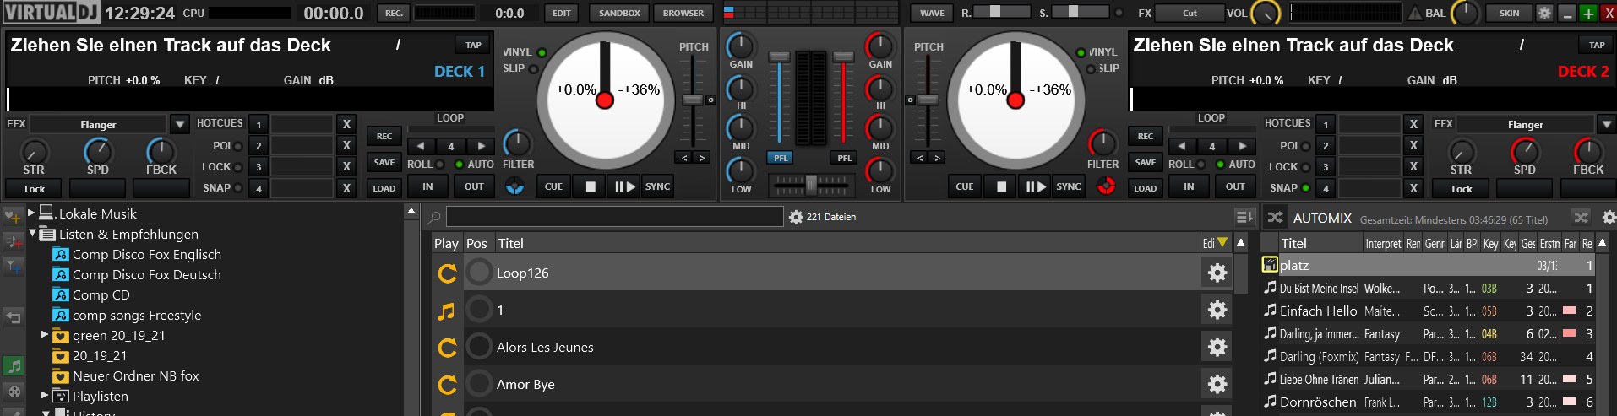Viewport: 1617px width, 416px height.
Task: Click the music note icon for track 1
Action: [x=446, y=311]
